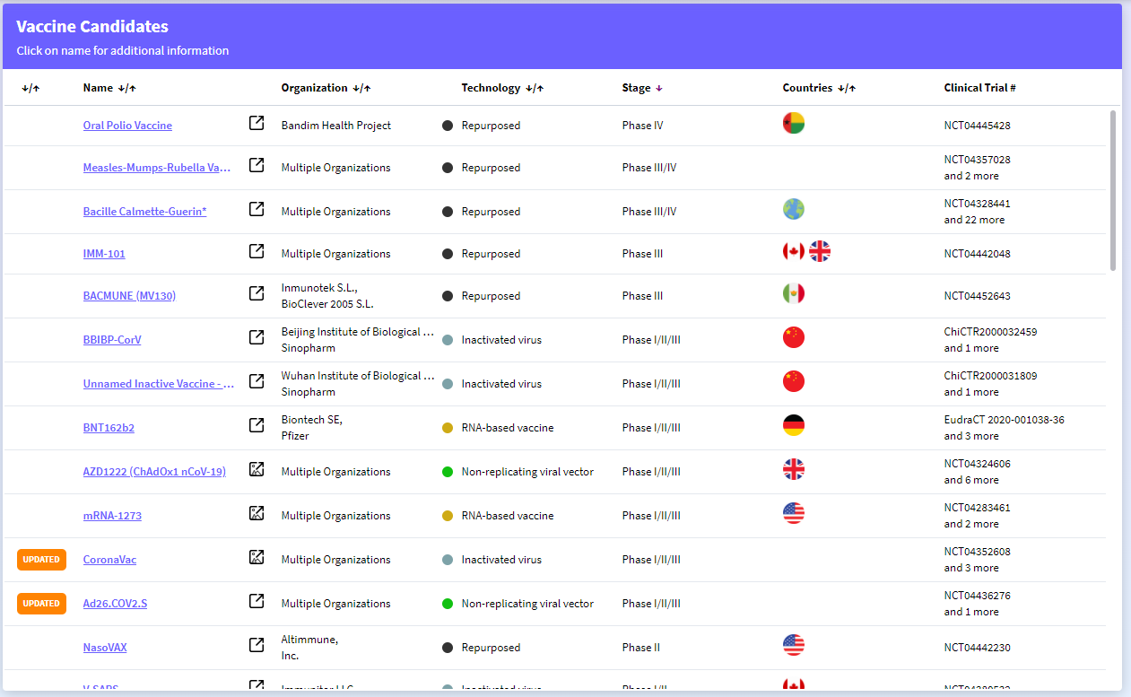Open external link icon for BNT162b2
Image resolution: width=1131 pixels, height=697 pixels.
(x=257, y=425)
